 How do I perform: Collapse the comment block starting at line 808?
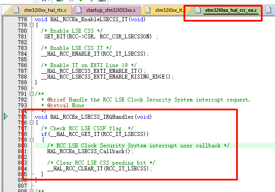(x=31, y=190)
